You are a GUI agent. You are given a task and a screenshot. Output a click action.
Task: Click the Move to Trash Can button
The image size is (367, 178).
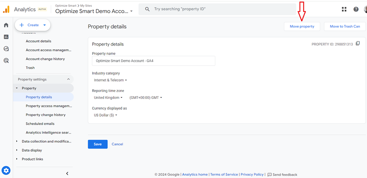point(345,26)
